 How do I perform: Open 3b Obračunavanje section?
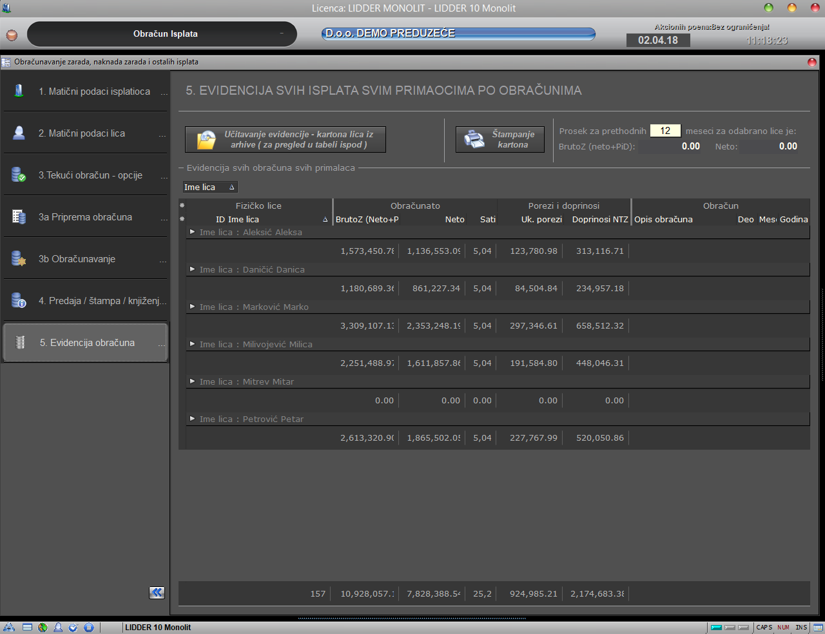86,258
